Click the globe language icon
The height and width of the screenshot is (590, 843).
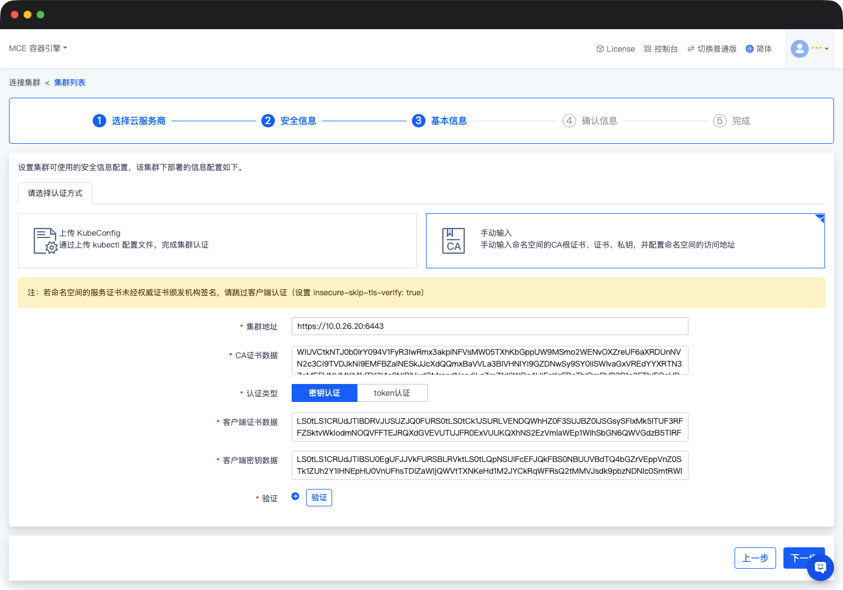(x=749, y=49)
